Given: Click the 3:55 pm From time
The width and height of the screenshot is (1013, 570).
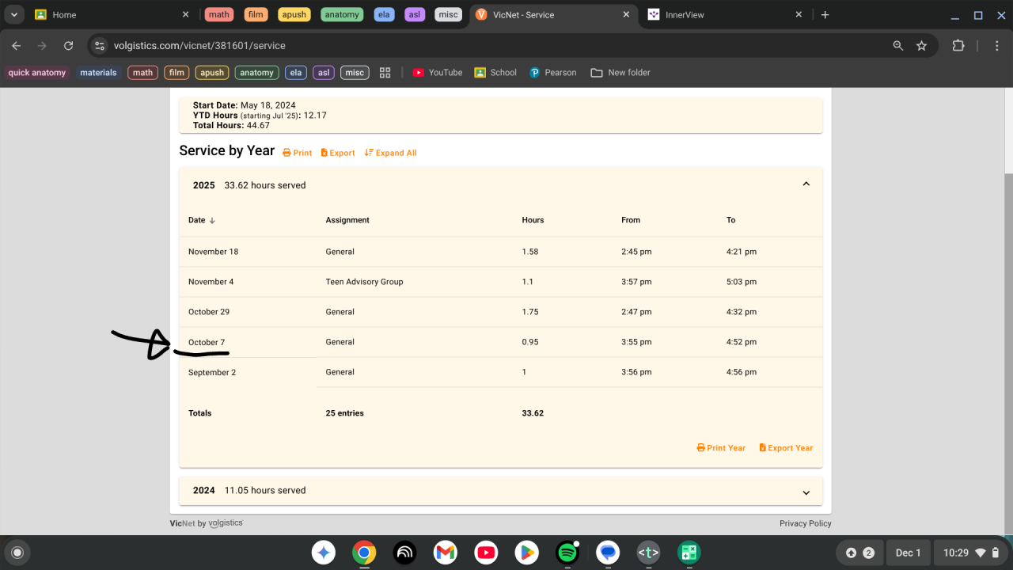Looking at the screenshot, I should click(x=636, y=342).
